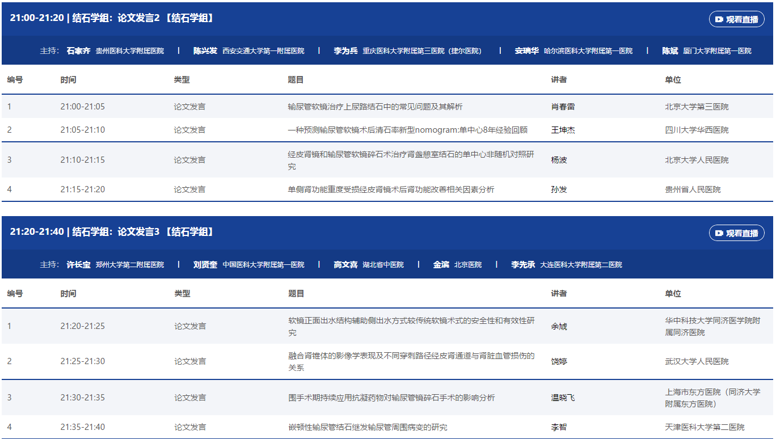Select the 21:00-21:20 结石学组 论文发言2 session header
This screenshot has width=776, height=439.
112,18
